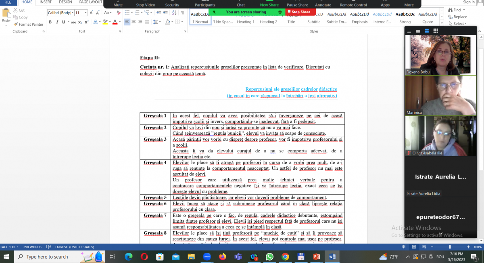Toggle Show/Hide paragraph marks
Screen dimensions: 484x263
183,13
